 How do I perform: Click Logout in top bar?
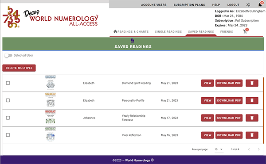tap(233, 5)
